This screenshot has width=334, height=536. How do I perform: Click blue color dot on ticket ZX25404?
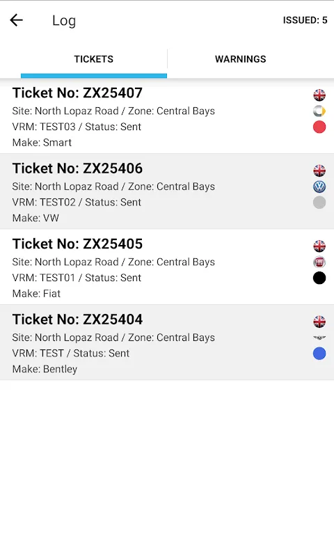tap(319, 354)
